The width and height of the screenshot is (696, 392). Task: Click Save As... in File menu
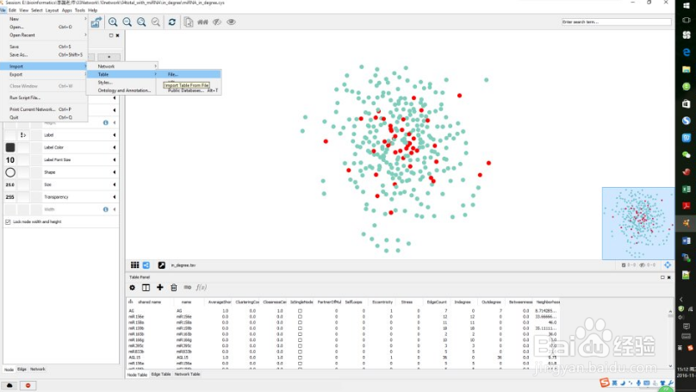pyautogui.click(x=44, y=54)
